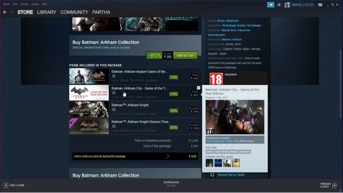Click ADD A GAME label
Screen dimensions: 343x193
[17, 185]
